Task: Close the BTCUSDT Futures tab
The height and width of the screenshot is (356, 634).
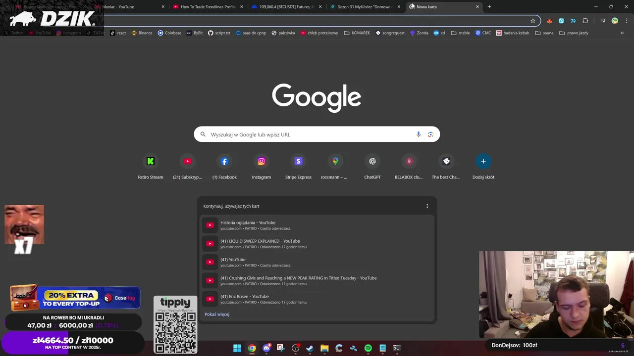Action: click(320, 7)
